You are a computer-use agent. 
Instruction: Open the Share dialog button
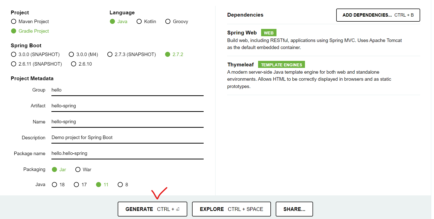point(294,209)
